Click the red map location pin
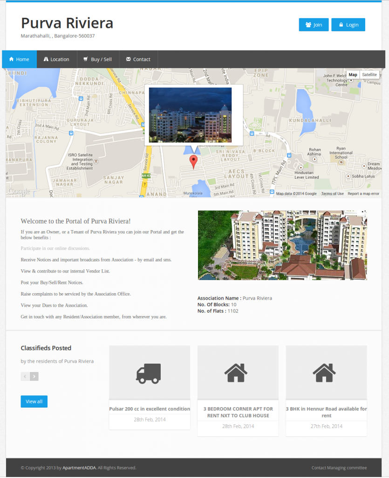This screenshot has height=478, width=389. [x=193, y=162]
